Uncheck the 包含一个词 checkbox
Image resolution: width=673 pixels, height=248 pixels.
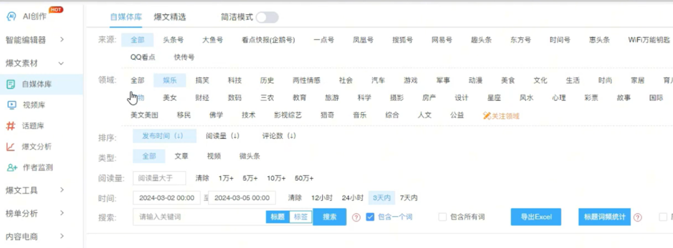tap(370, 217)
